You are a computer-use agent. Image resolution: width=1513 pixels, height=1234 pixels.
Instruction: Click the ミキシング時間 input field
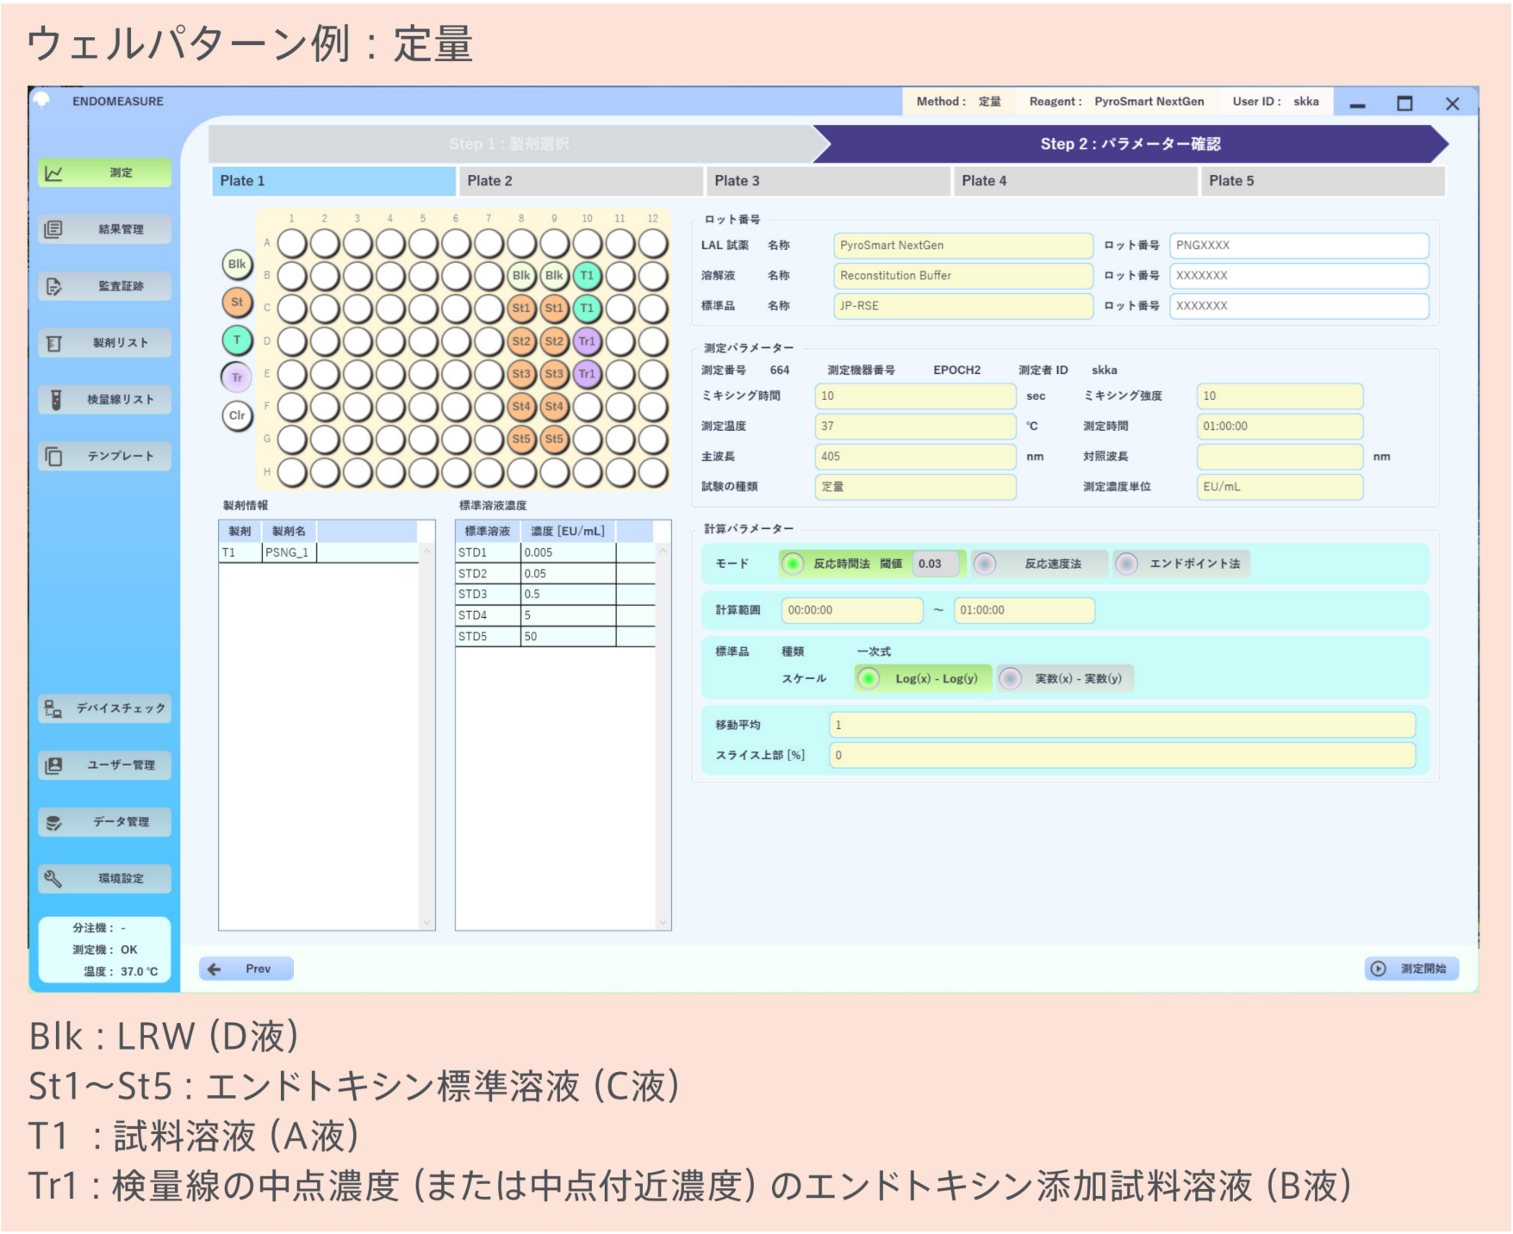click(x=914, y=396)
